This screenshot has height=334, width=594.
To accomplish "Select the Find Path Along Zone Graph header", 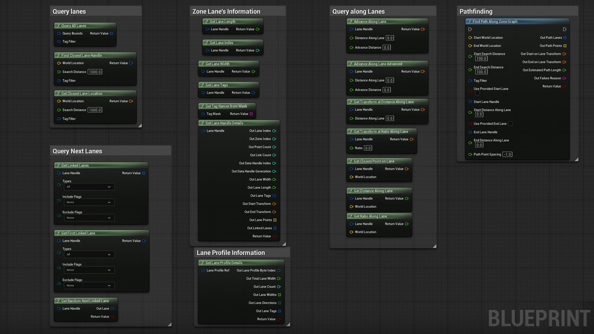I will coord(517,21).
